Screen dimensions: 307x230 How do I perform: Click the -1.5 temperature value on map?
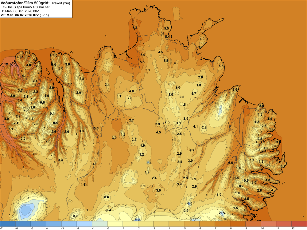(x=222, y=213)
